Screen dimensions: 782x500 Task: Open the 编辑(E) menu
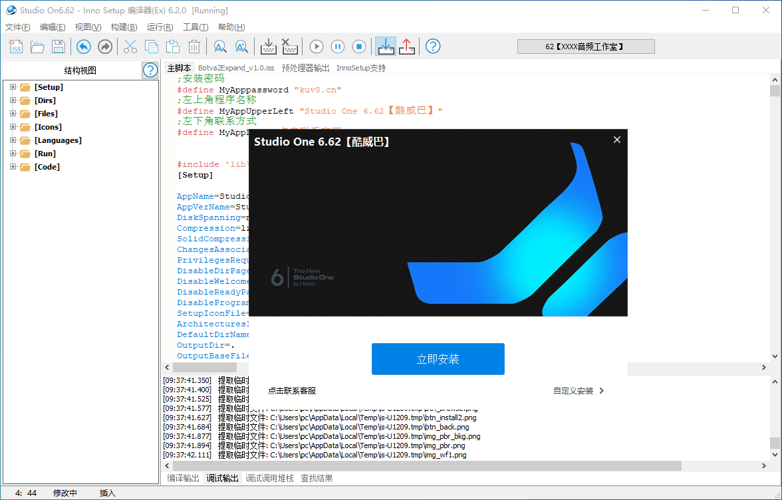pos(53,27)
